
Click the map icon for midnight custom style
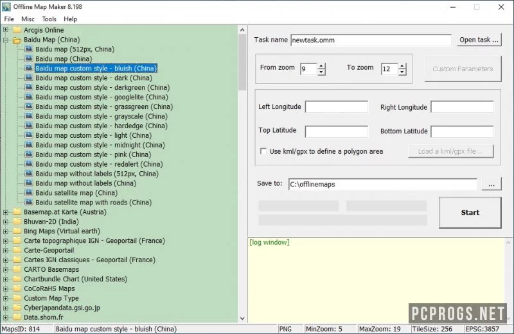point(29,145)
